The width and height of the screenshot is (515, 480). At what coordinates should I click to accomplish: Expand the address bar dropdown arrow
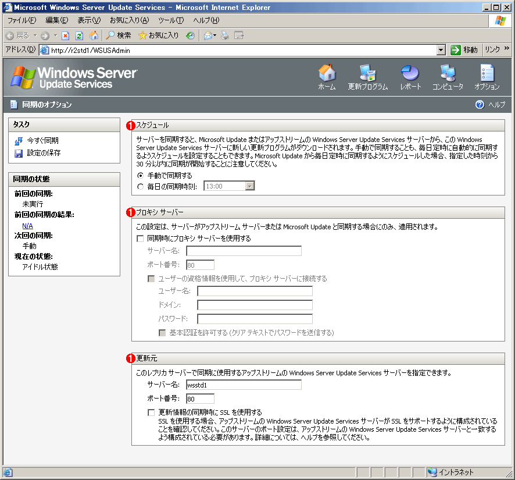coord(441,50)
